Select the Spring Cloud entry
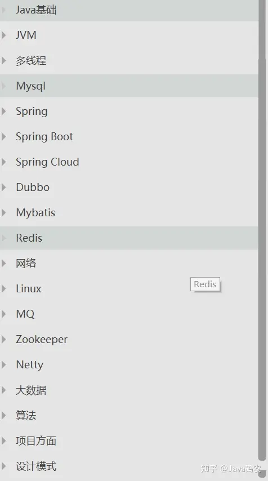Viewport: 268px width, 481px height. [47, 162]
